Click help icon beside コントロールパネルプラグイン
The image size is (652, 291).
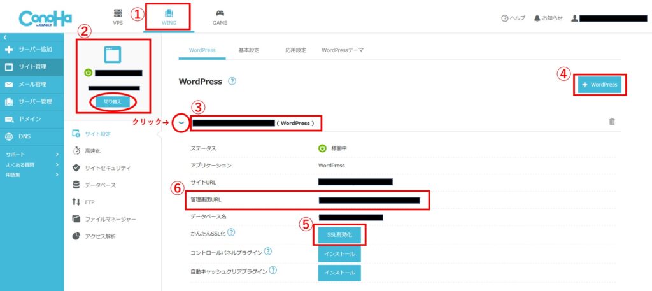(268, 251)
